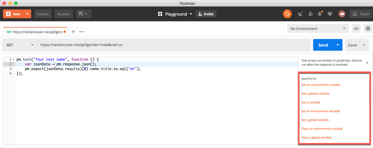Insert 'Set an environment variable' snippet

(x=321, y=111)
